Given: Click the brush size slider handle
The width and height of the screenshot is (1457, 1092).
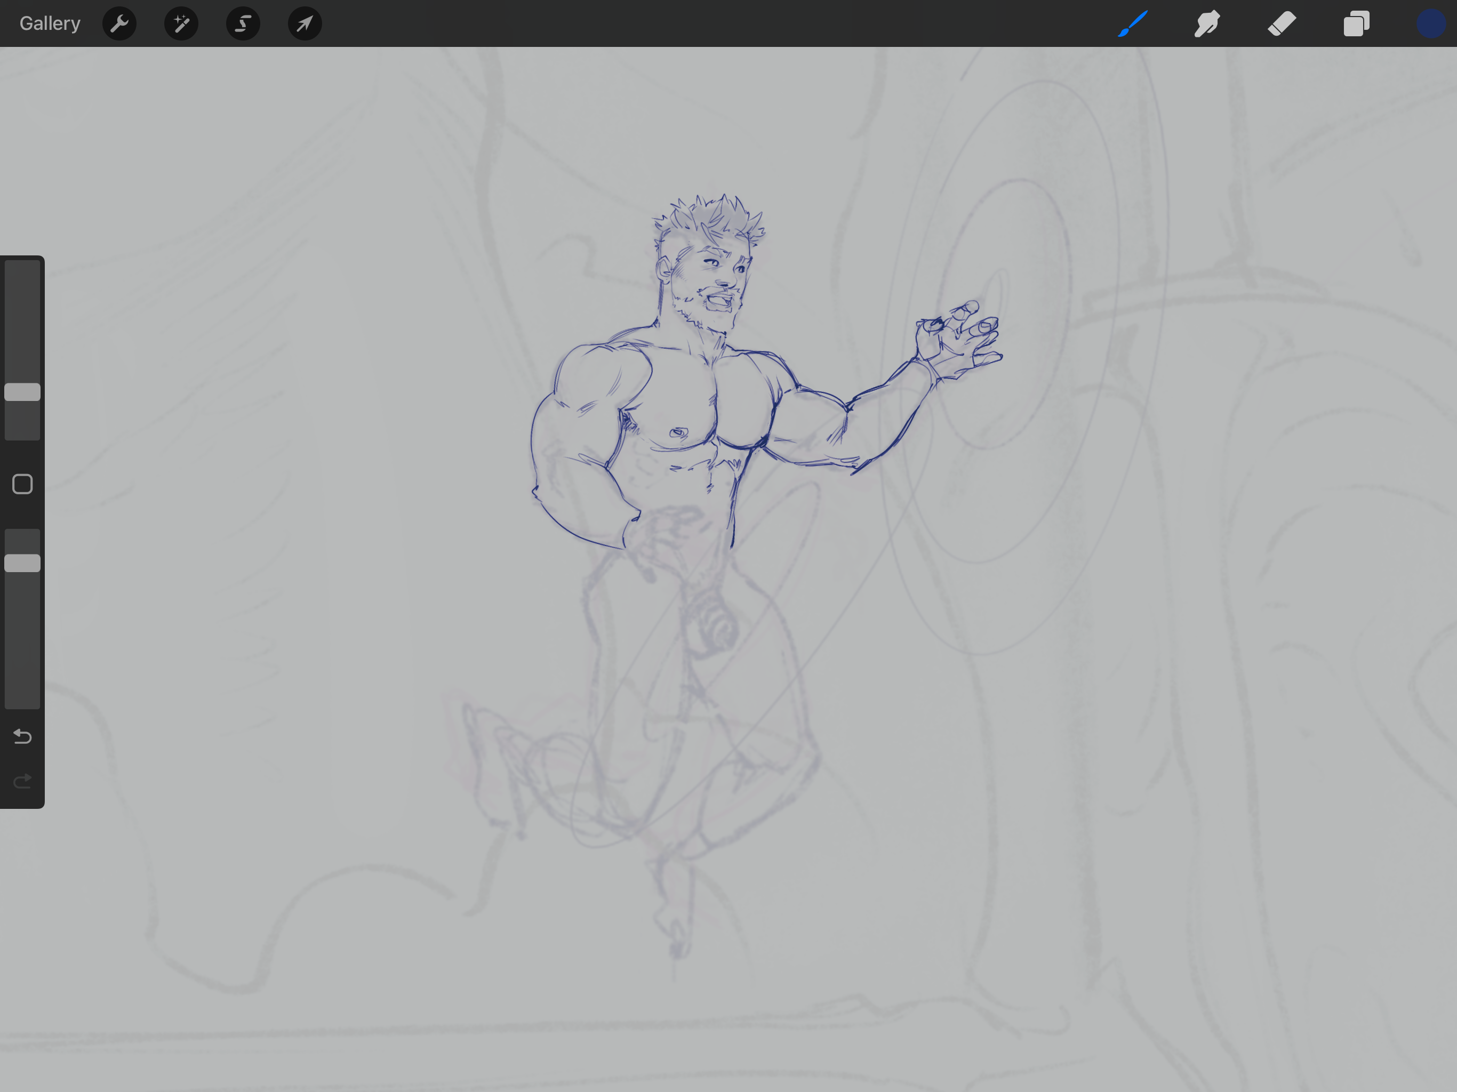Looking at the screenshot, I should pos(22,392).
